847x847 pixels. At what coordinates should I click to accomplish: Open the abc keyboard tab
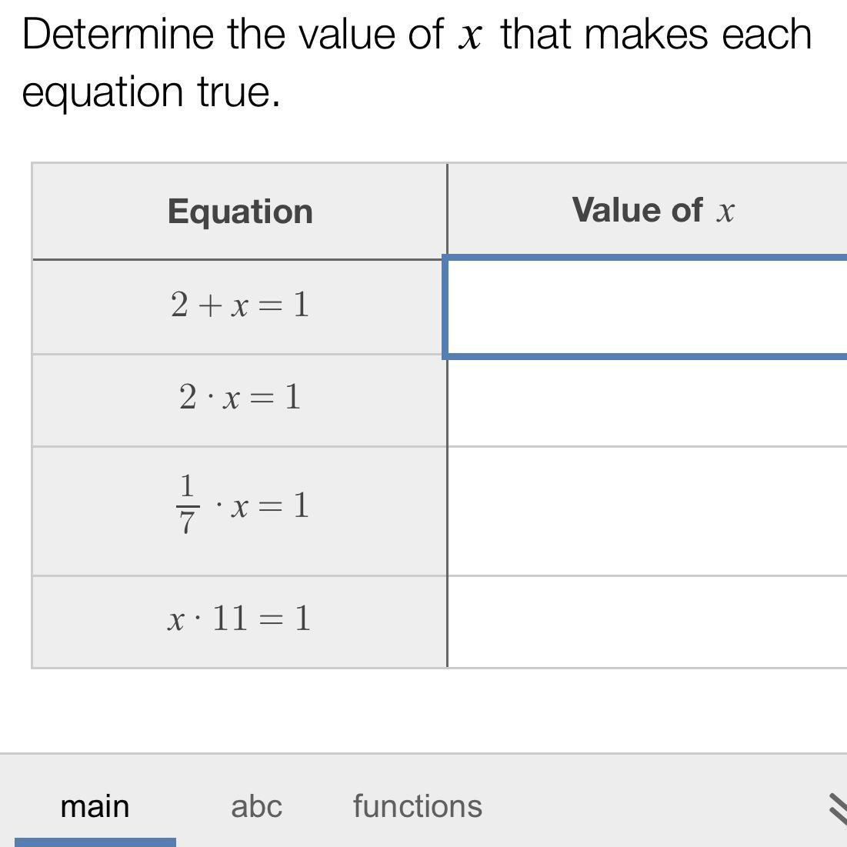point(257,806)
